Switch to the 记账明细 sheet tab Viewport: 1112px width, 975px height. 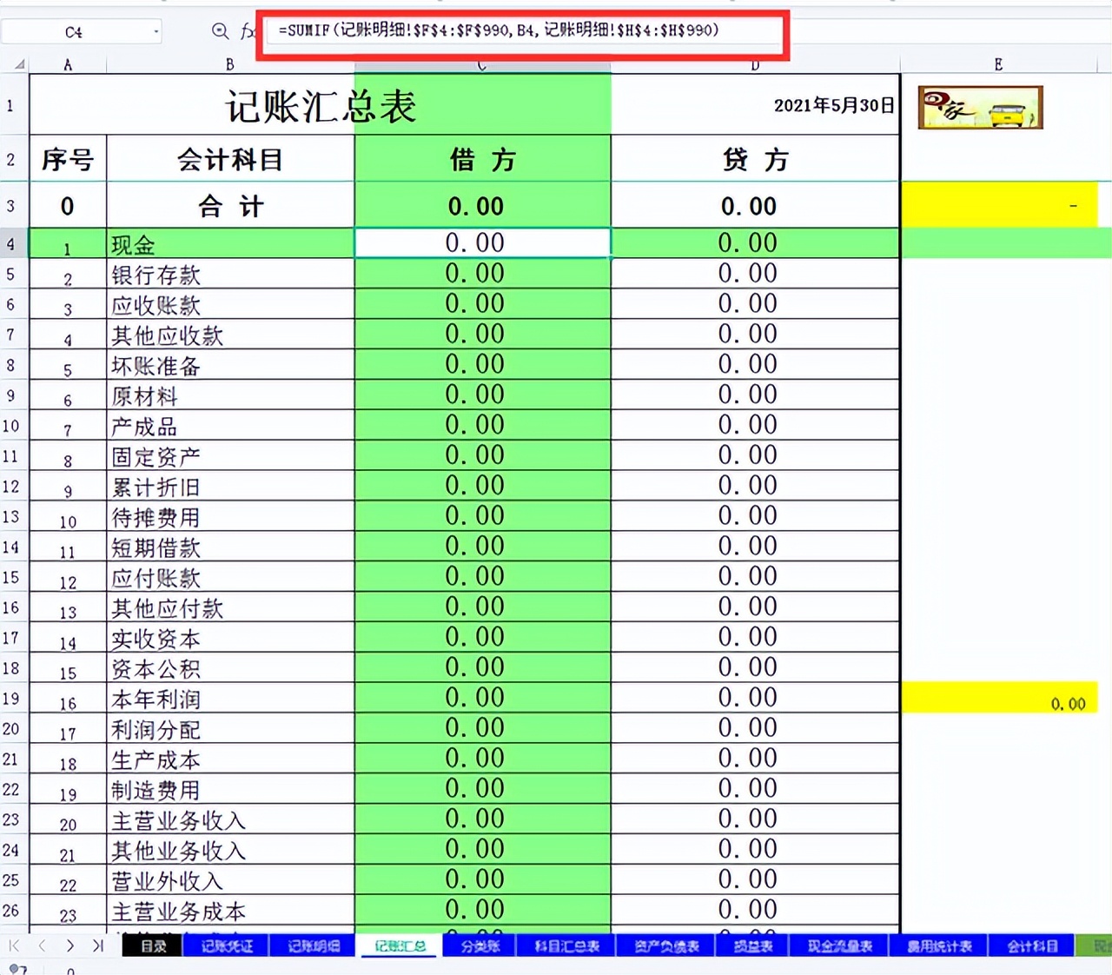point(313,946)
